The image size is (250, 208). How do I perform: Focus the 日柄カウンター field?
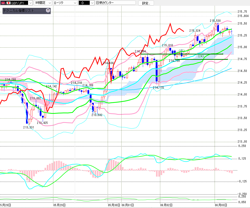(x=116, y=3)
